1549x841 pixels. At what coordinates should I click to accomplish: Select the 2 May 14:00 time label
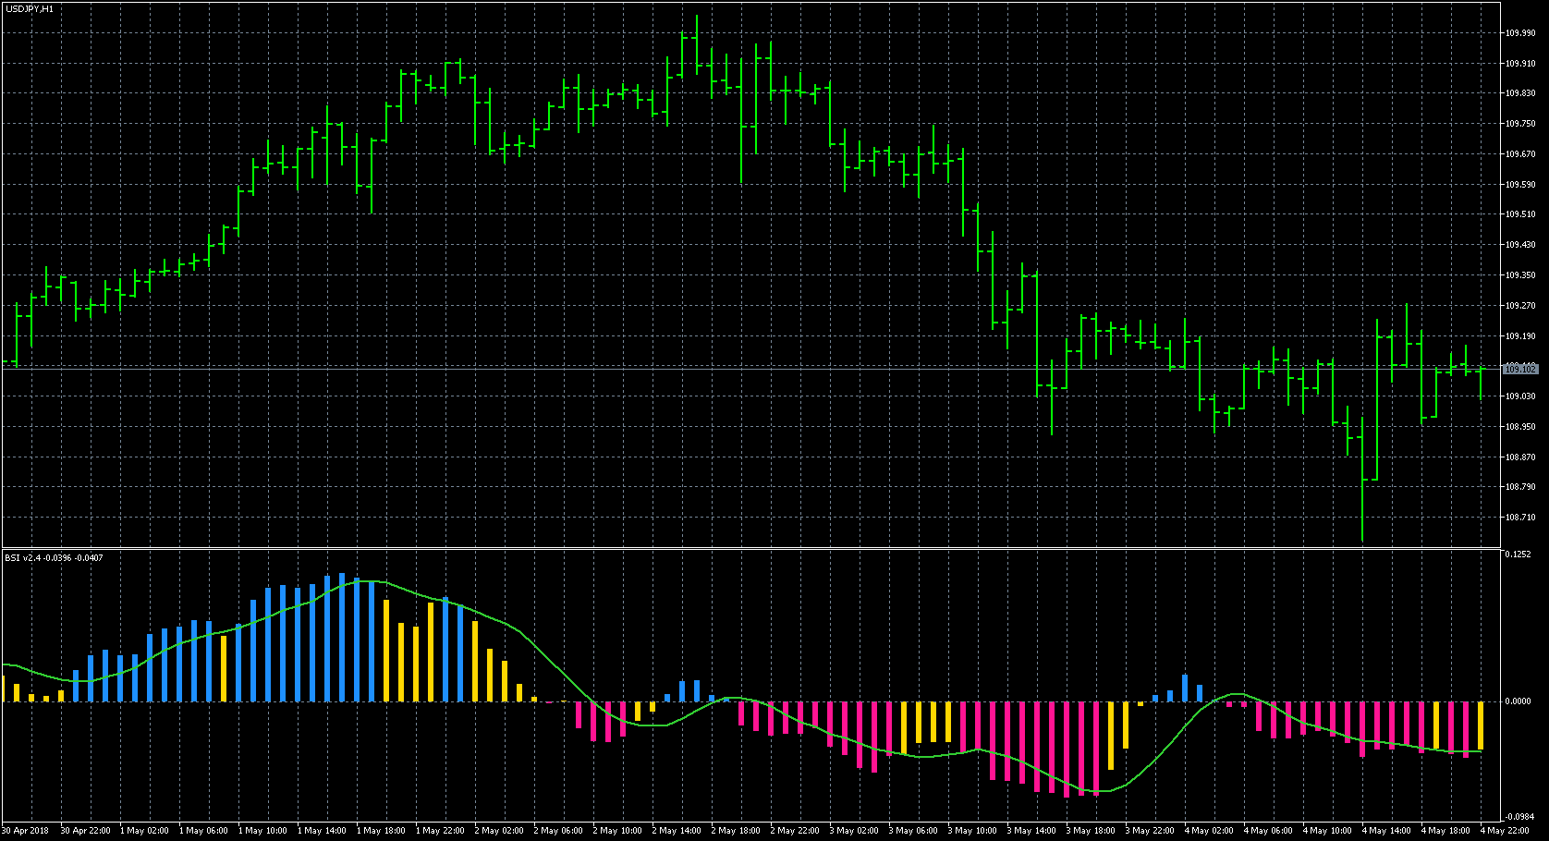677,831
